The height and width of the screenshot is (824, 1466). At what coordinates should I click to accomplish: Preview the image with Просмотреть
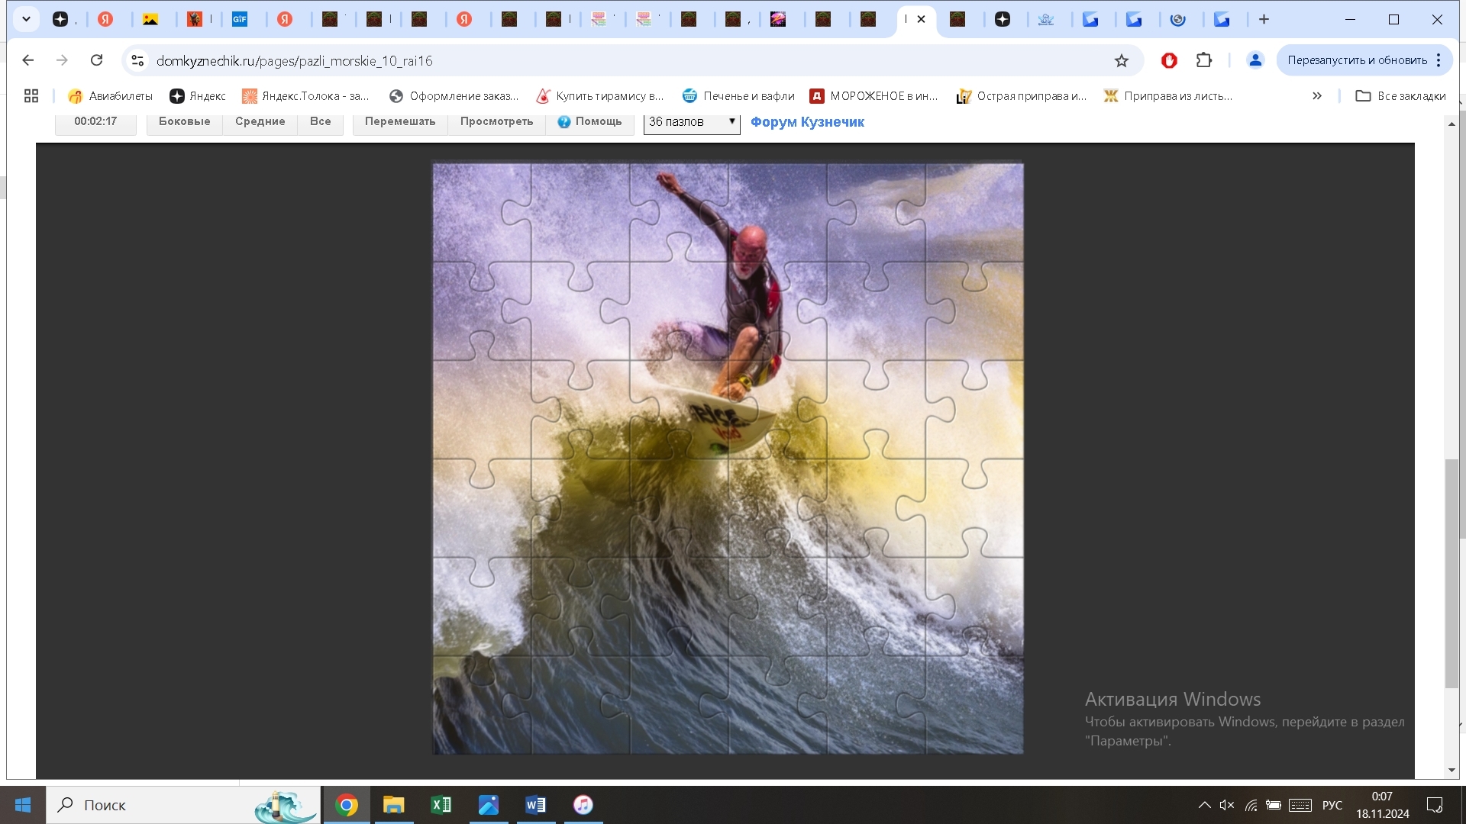coord(496,121)
